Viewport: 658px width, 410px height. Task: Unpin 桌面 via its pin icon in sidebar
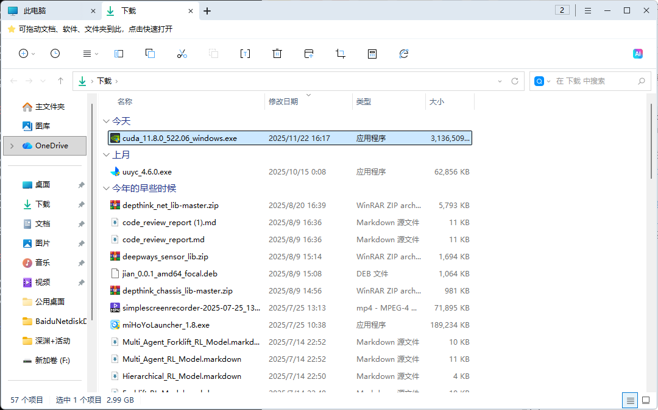tap(82, 185)
